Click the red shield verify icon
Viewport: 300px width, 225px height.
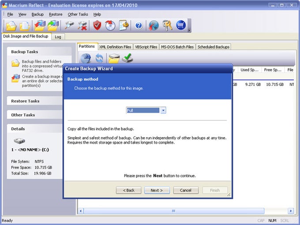97,25
